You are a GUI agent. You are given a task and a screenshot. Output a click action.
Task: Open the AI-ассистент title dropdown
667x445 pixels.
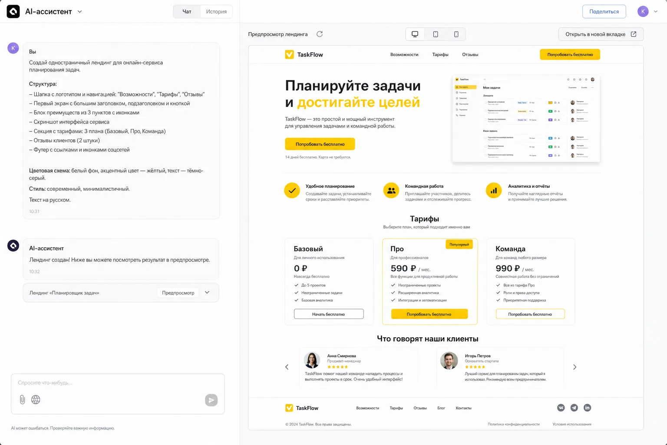tap(79, 12)
